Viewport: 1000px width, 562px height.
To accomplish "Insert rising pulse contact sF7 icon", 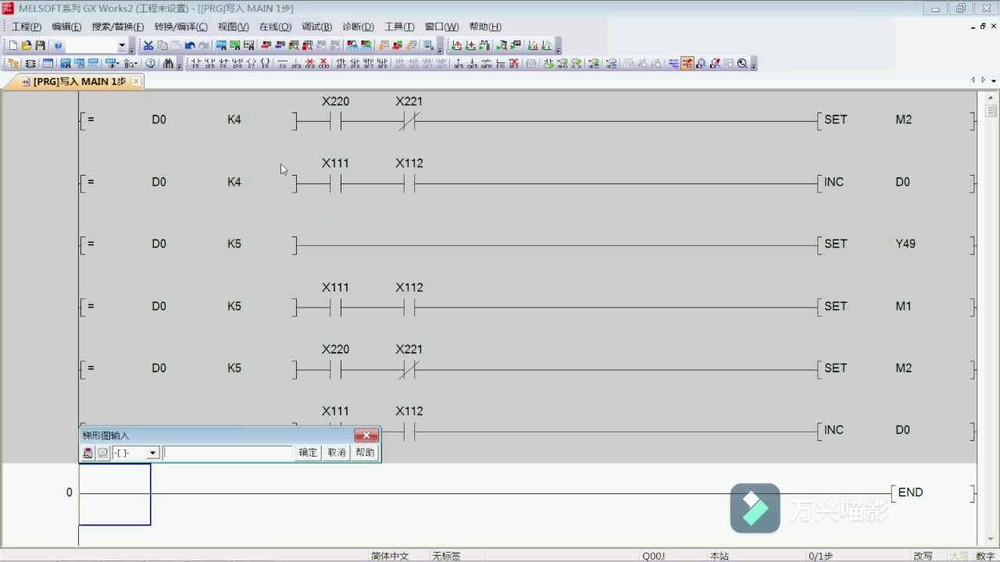I will (x=341, y=63).
